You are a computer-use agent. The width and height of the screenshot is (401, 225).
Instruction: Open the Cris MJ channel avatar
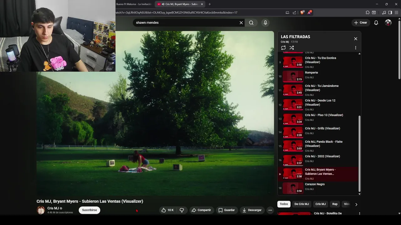41,210
